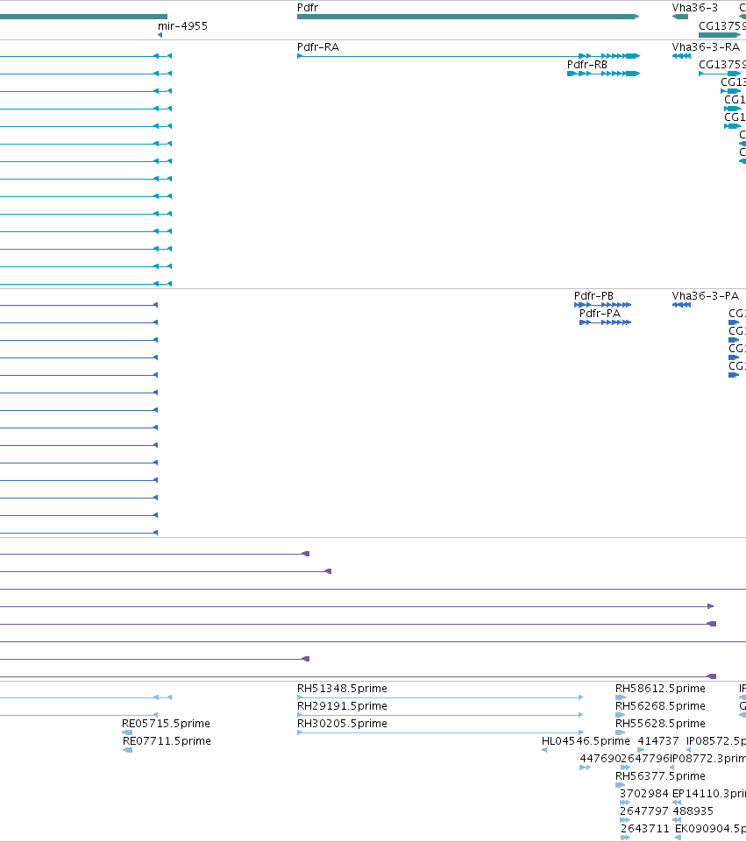Open the RH55628.5prime EST label
The height and width of the screenshot is (842, 746).
click(x=660, y=724)
